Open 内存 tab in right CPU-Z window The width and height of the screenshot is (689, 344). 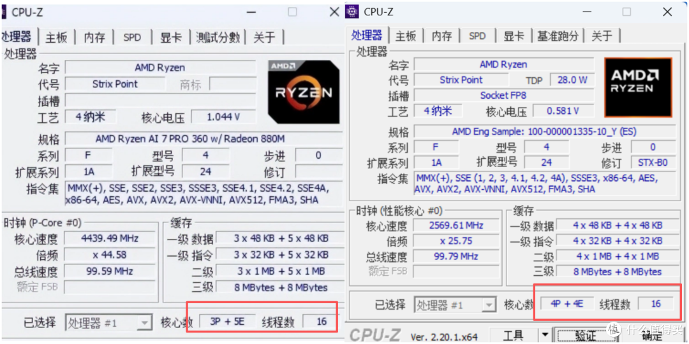pyautogui.click(x=441, y=36)
